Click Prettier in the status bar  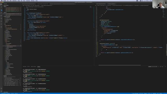click(161, 93)
